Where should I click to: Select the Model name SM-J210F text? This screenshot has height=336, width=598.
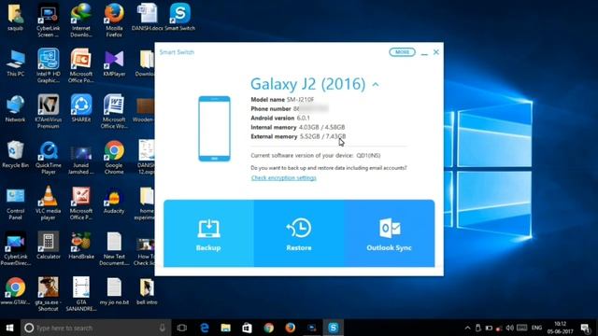click(x=282, y=100)
